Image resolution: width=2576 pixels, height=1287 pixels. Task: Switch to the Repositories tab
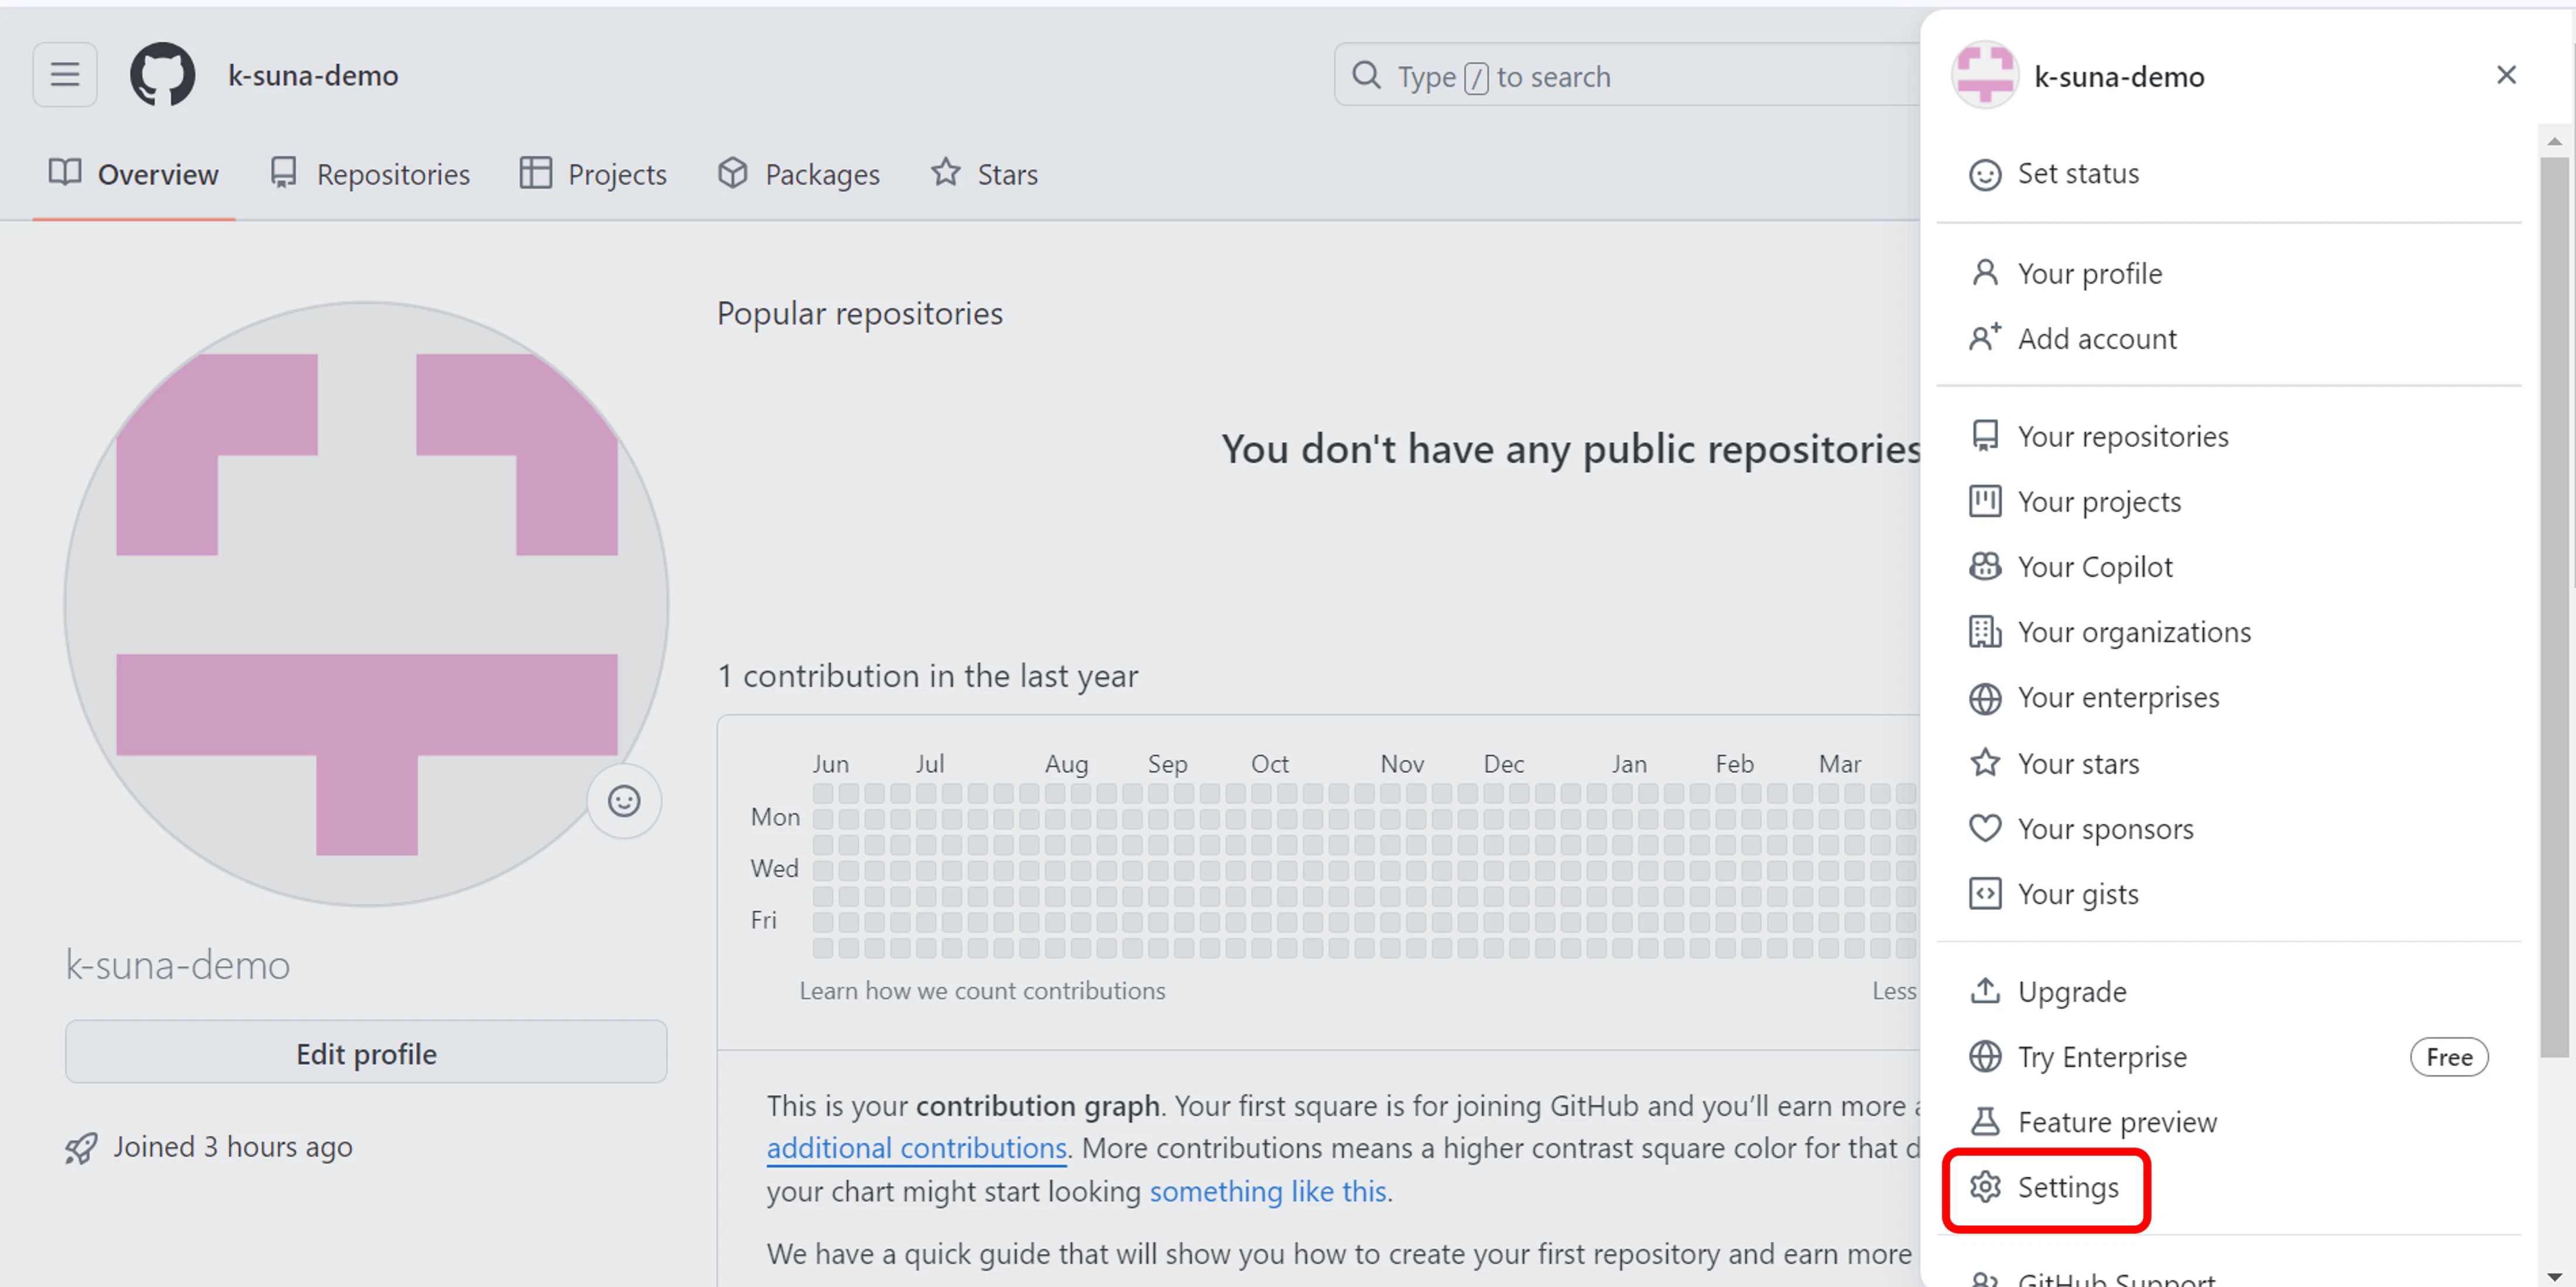point(369,174)
